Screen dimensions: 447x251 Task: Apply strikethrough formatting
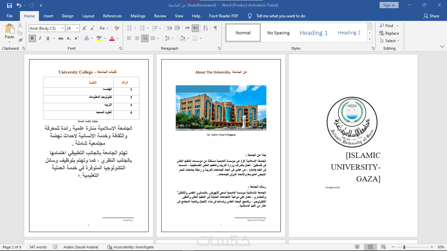point(61,38)
